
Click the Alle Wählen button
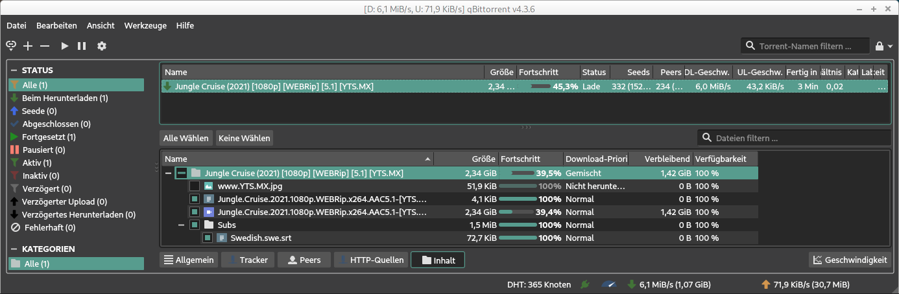click(x=186, y=138)
